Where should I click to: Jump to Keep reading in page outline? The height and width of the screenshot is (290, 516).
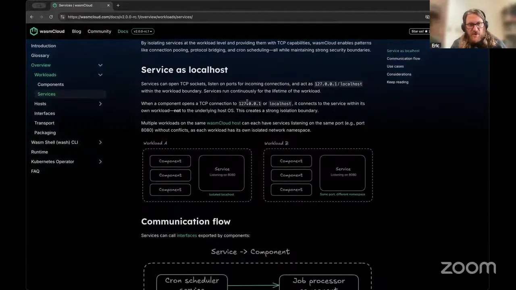point(397,82)
